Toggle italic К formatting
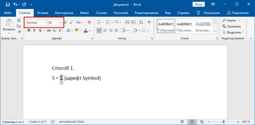The width and height of the screenshot is (255, 125). point(34,30)
